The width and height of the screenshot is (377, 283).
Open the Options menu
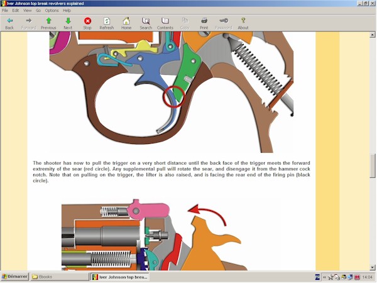point(52,10)
